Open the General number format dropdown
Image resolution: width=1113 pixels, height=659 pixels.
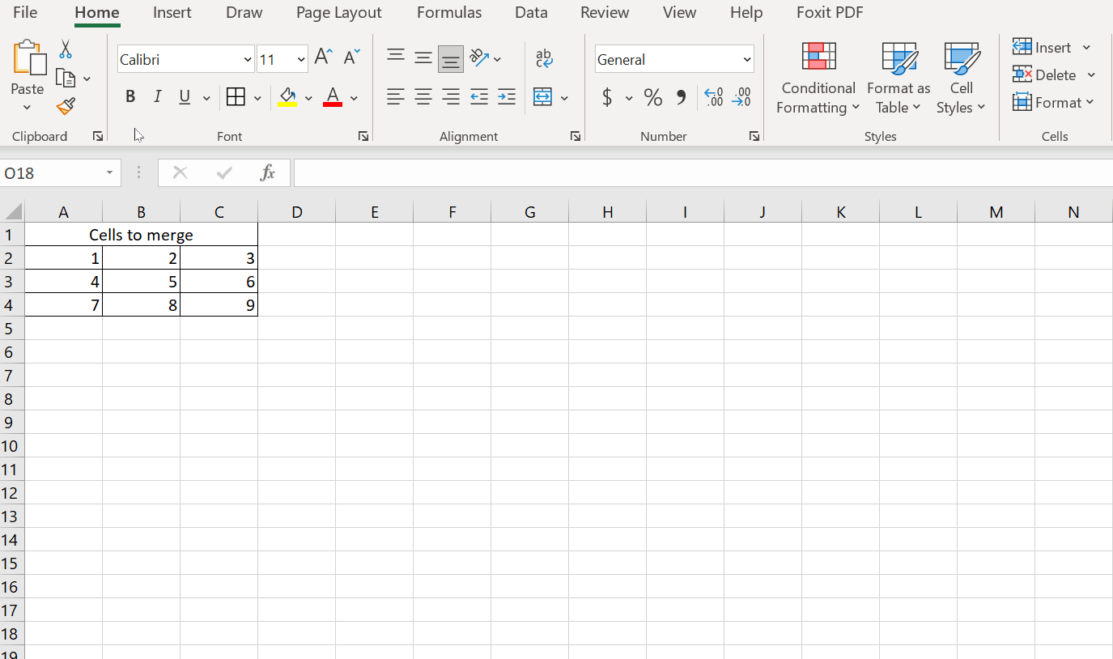click(x=746, y=59)
